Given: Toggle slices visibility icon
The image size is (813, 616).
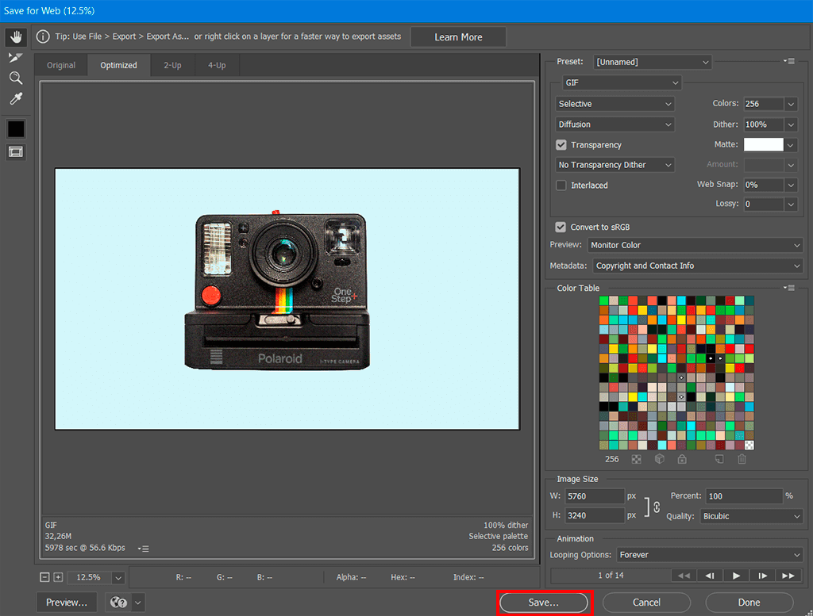Looking at the screenshot, I should point(16,151).
